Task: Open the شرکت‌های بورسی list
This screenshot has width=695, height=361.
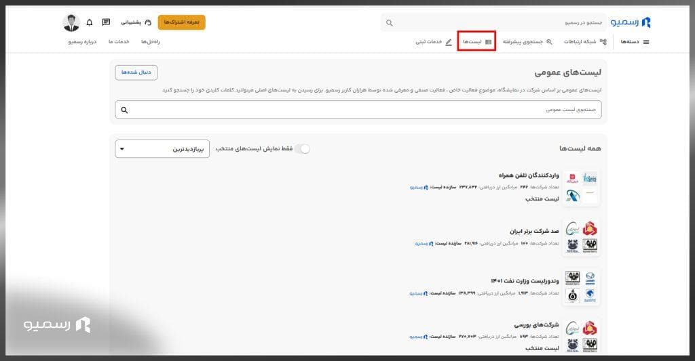Action: click(536, 324)
